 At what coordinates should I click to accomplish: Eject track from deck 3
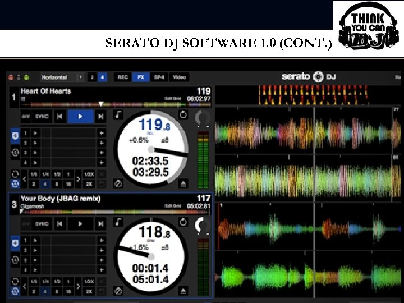[183, 291]
